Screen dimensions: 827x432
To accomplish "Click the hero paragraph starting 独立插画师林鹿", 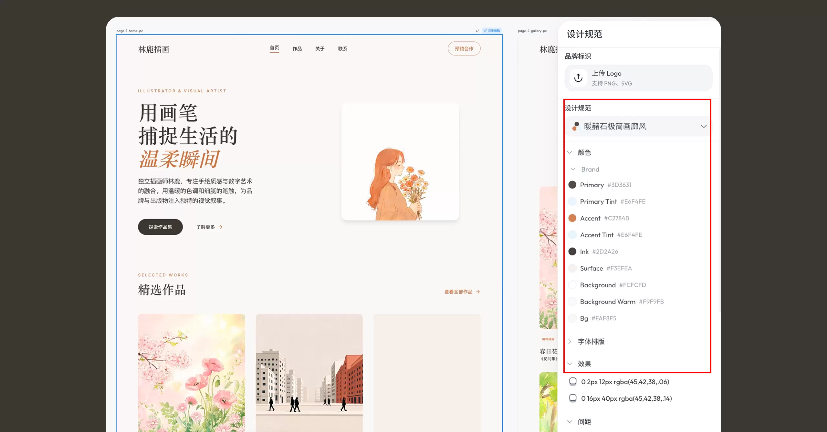I will [x=195, y=191].
